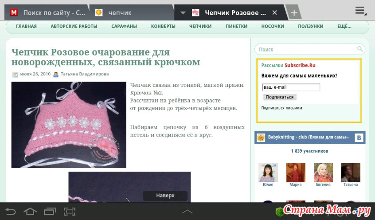Tap the screenshot capture icon
The width and height of the screenshot is (375, 220).
70,212
